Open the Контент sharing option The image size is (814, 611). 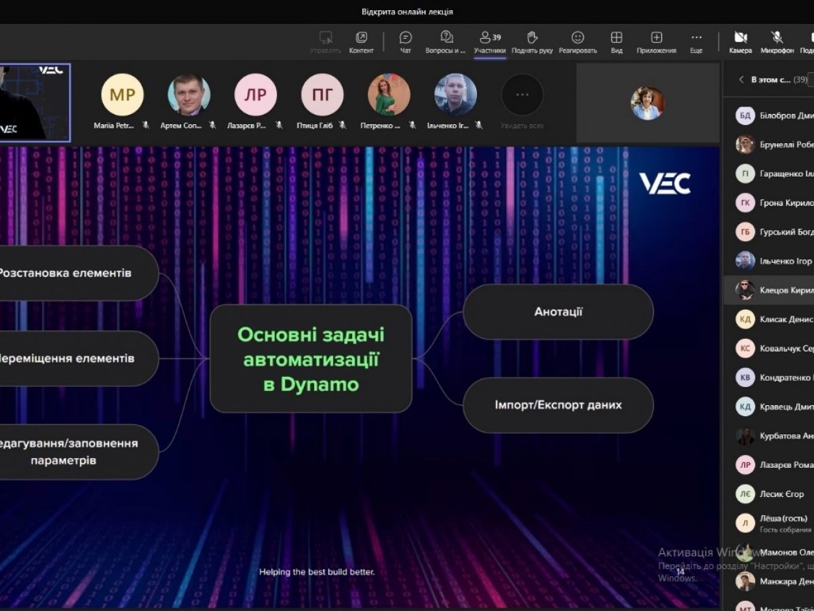point(361,42)
